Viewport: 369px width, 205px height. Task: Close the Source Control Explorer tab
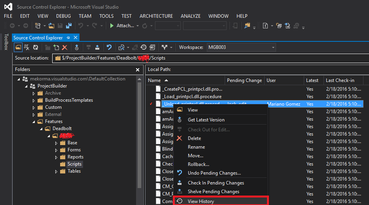(76, 37)
